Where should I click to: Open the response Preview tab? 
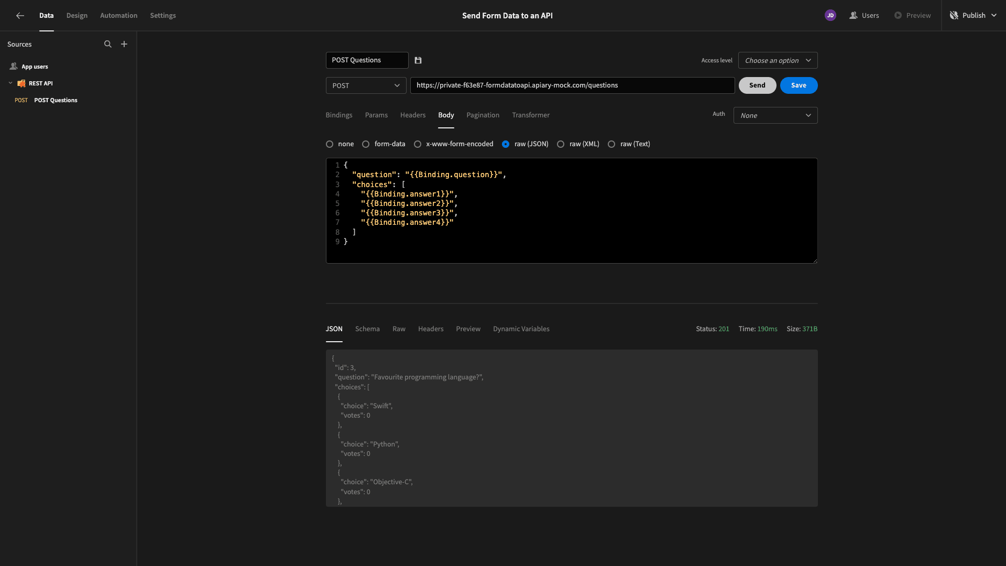468,329
